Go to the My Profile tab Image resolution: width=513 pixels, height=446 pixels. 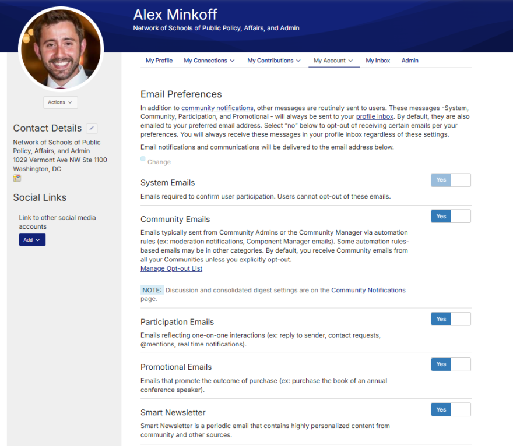159,61
